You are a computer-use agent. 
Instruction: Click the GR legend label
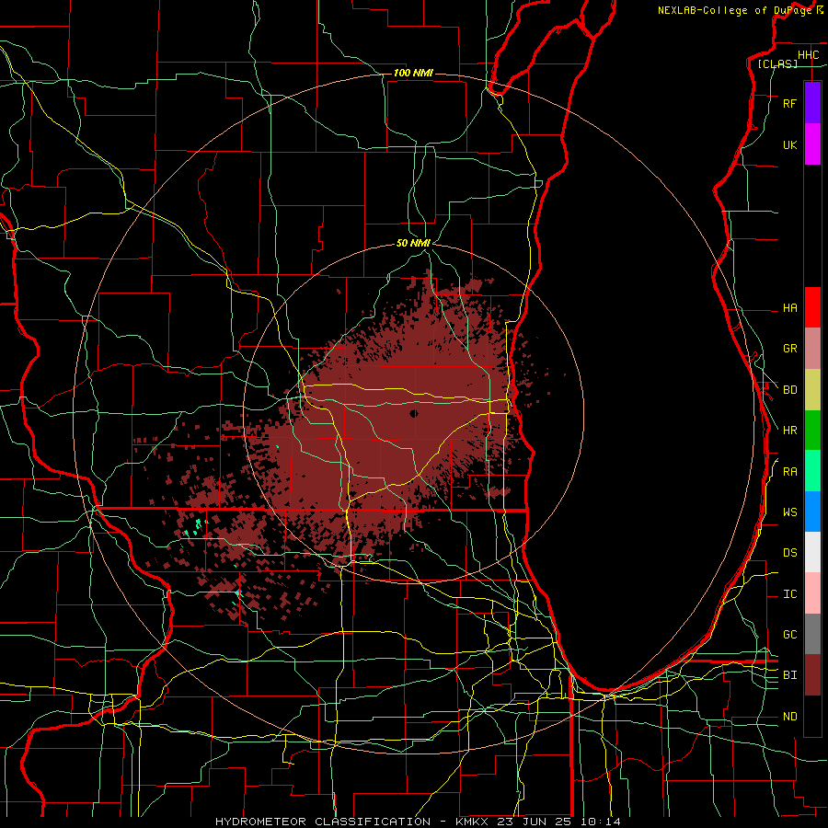(789, 349)
